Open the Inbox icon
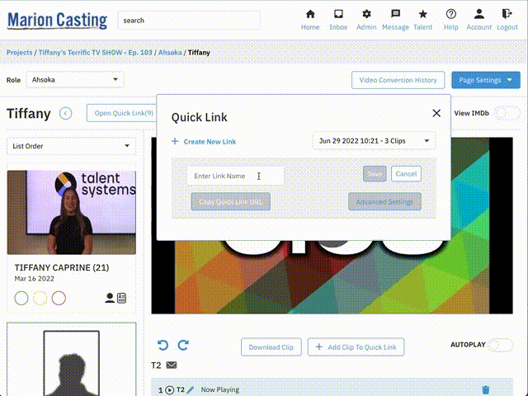 tap(338, 15)
